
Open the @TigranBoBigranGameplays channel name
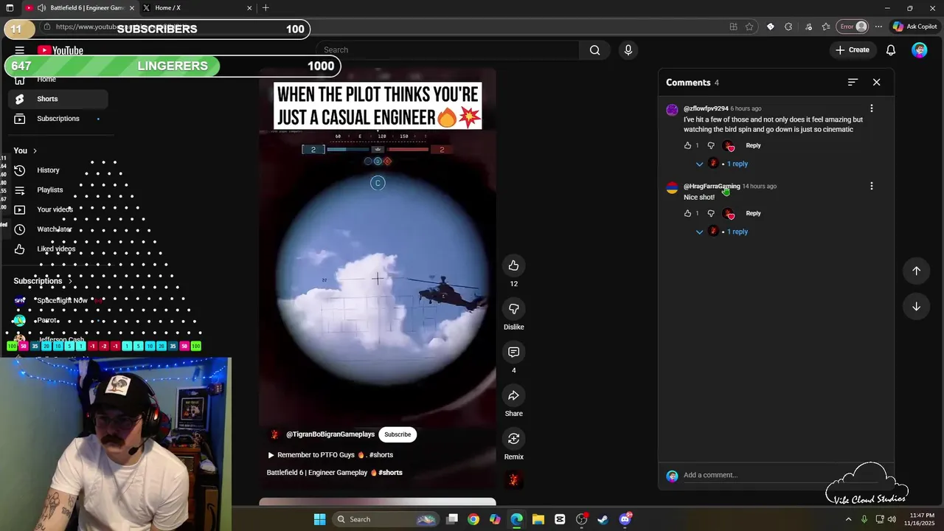point(330,434)
